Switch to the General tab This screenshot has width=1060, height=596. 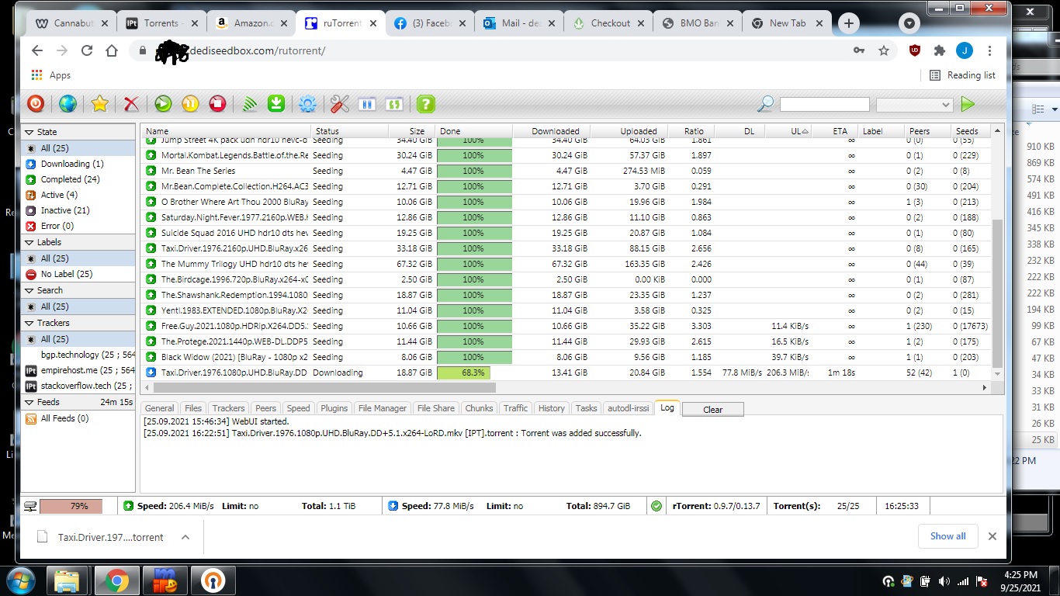(x=159, y=408)
